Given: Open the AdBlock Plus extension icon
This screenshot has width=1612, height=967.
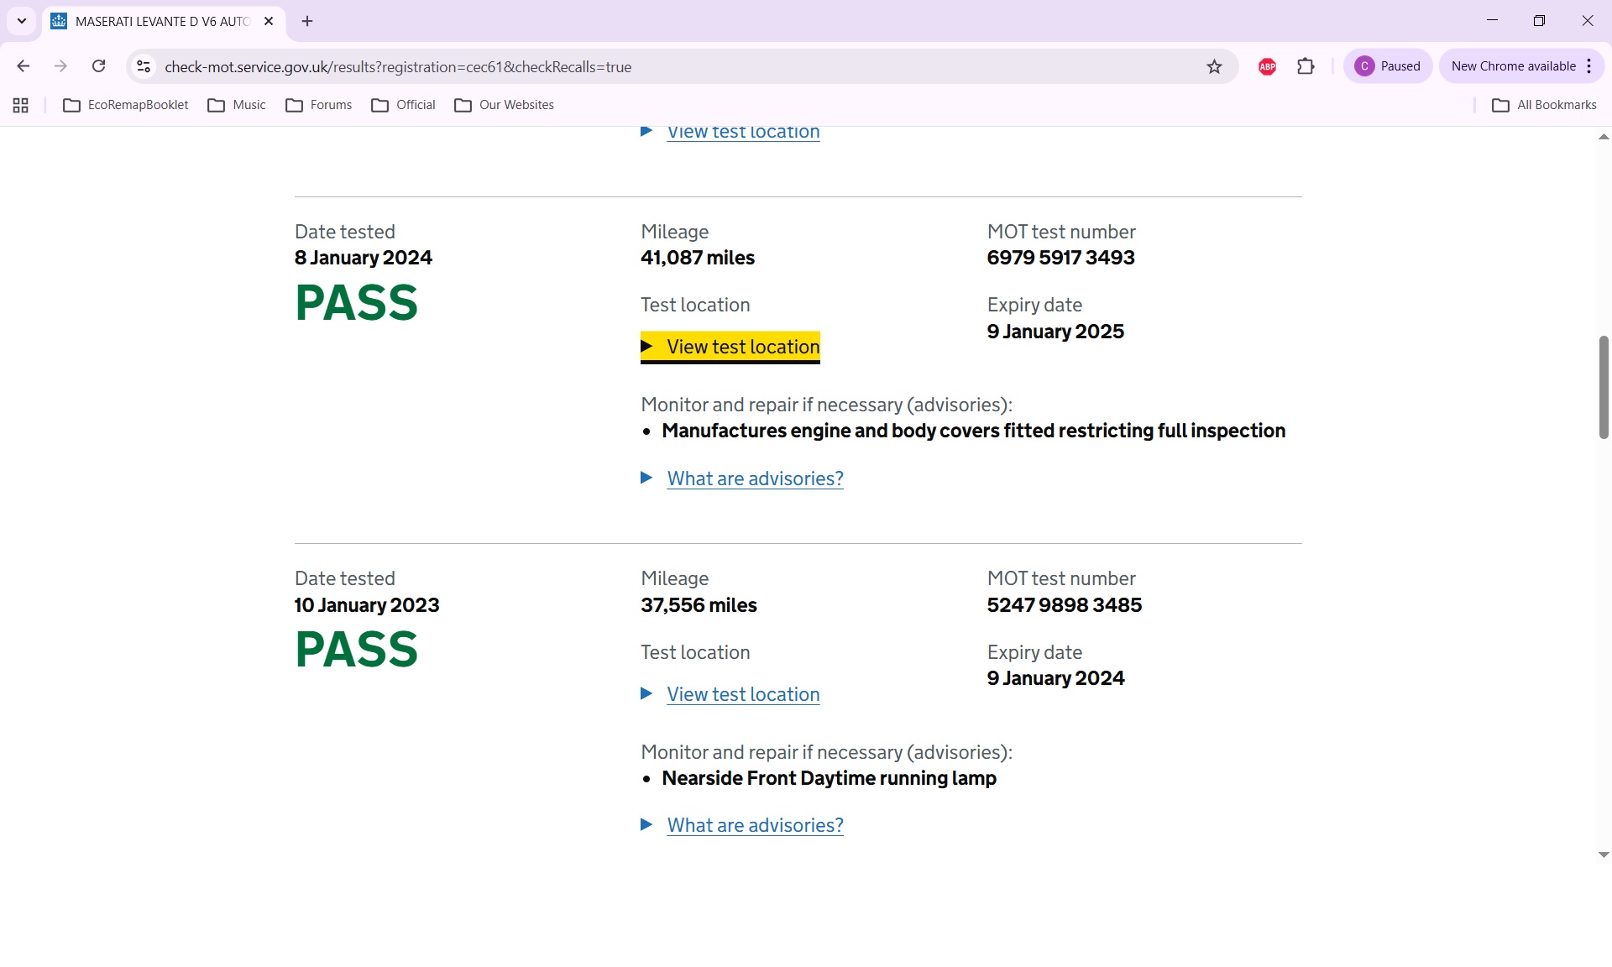Looking at the screenshot, I should tap(1267, 66).
